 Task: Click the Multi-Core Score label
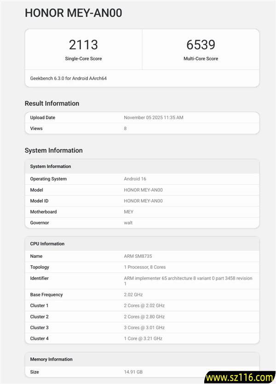(x=201, y=58)
